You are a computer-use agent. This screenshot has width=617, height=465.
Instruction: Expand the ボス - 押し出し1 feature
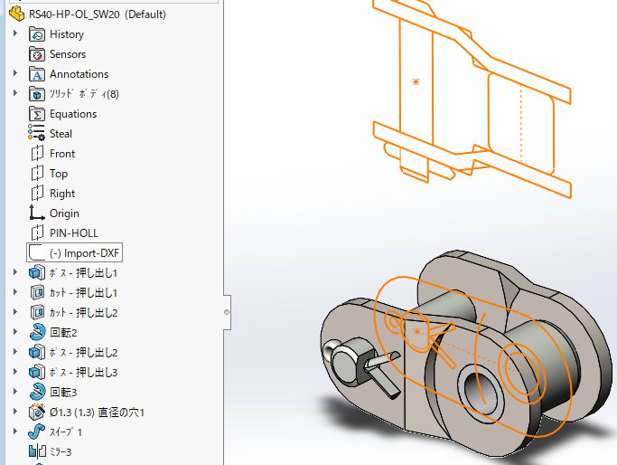tap(15, 272)
